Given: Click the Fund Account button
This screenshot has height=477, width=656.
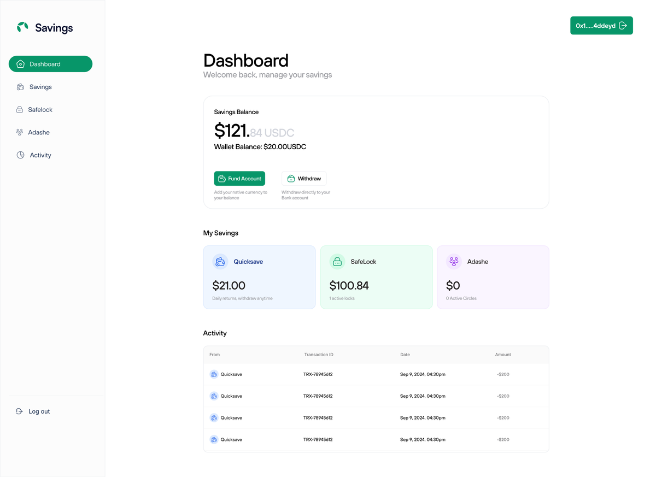Looking at the screenshot, I should pyautogui.click(x=239, y=179).
